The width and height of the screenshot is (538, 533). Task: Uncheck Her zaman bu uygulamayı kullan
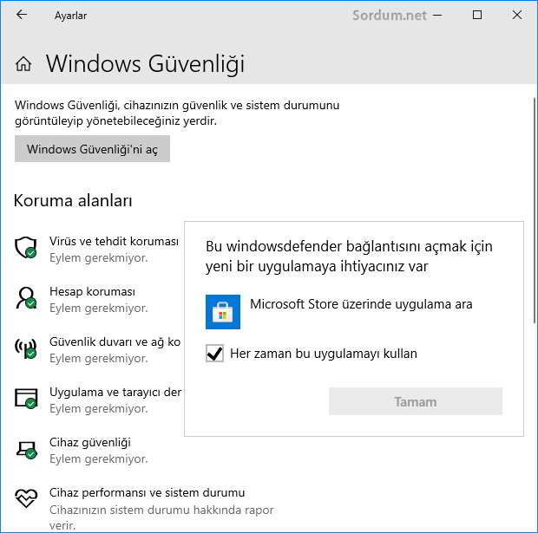pyautogui.click(x=215, y=353)
